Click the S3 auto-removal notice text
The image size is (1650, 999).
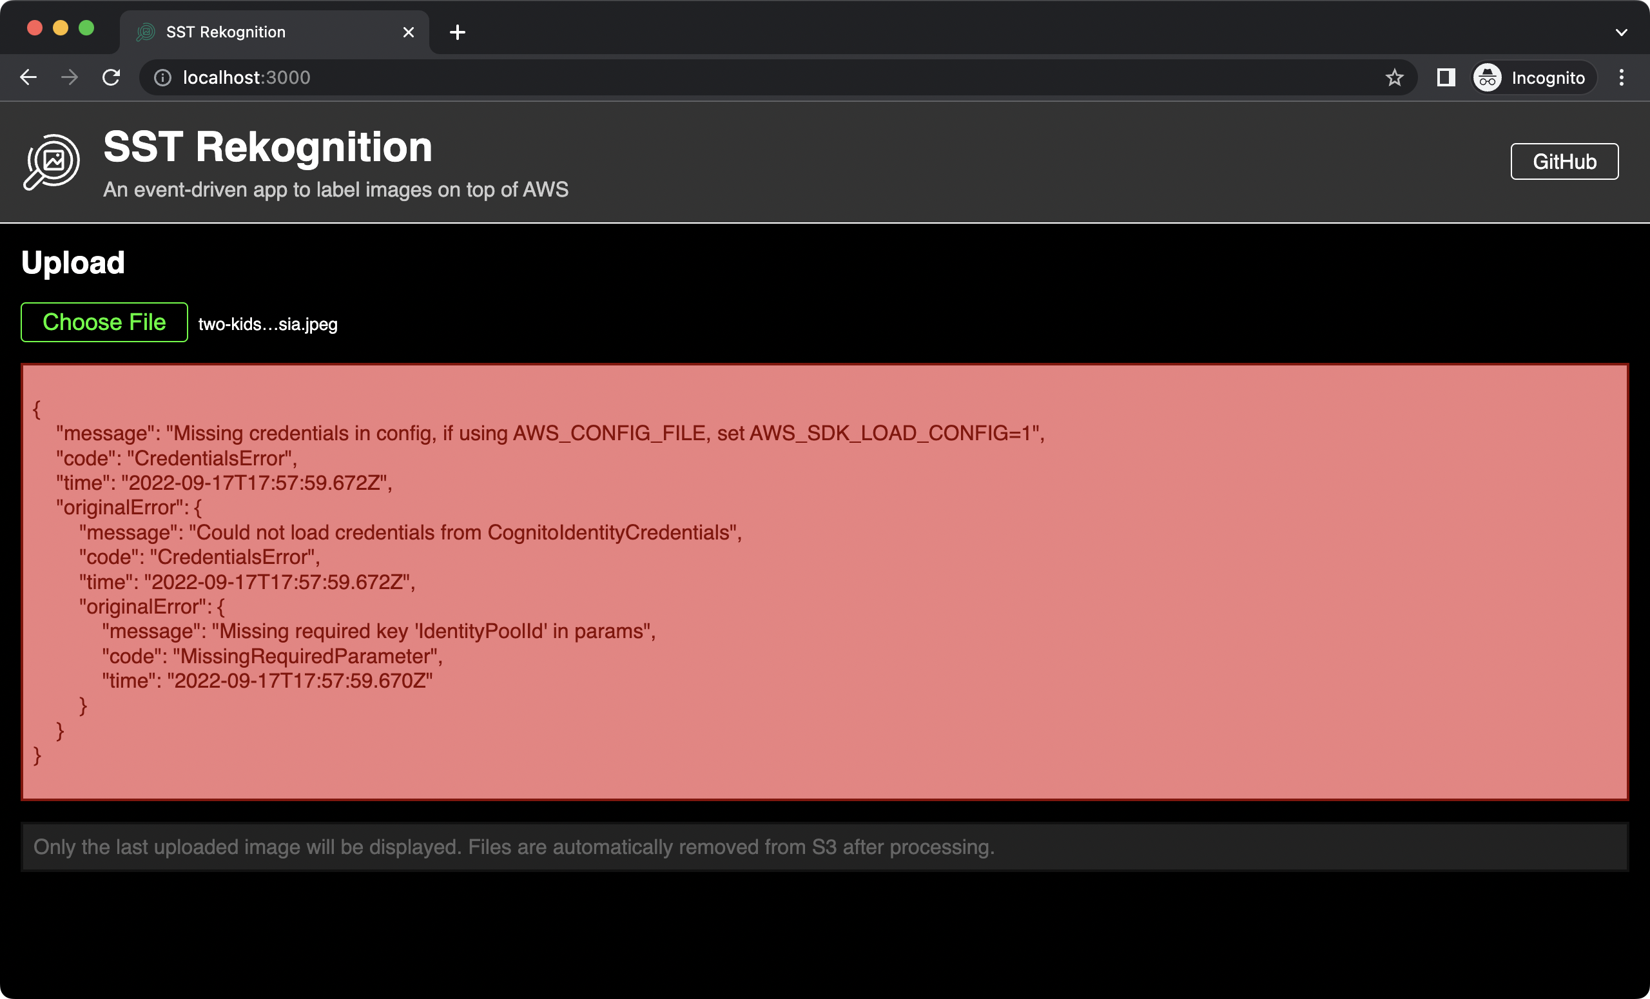click(514, 847)
